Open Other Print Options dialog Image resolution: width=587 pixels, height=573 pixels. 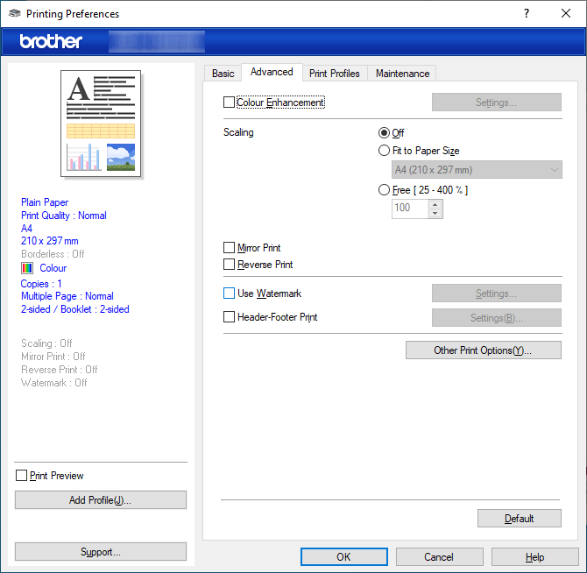[x=484, y=350]
